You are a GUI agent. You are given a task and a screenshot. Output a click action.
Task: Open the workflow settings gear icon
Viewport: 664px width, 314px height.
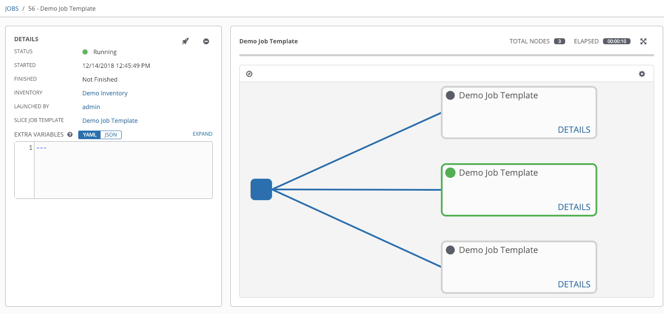642,74
